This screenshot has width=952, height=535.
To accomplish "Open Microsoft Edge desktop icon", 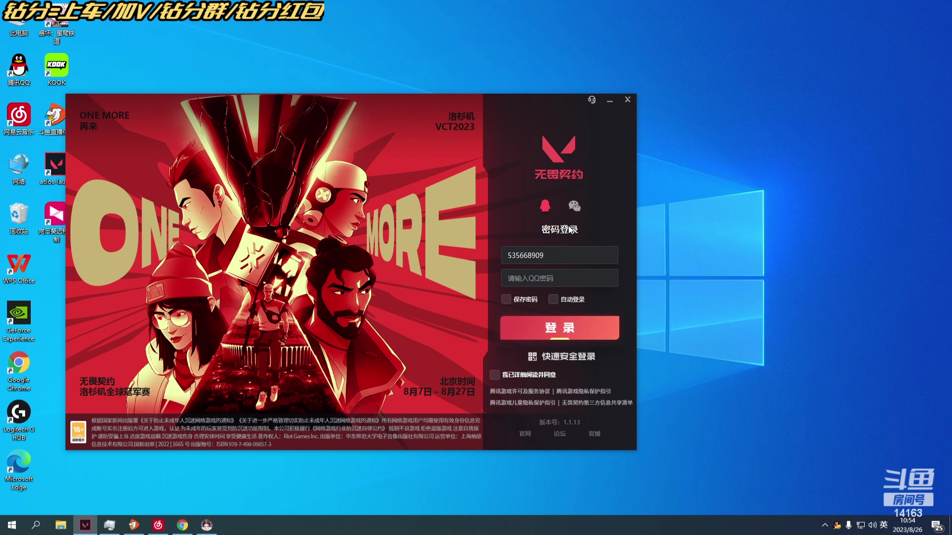I will coord(19,470).
